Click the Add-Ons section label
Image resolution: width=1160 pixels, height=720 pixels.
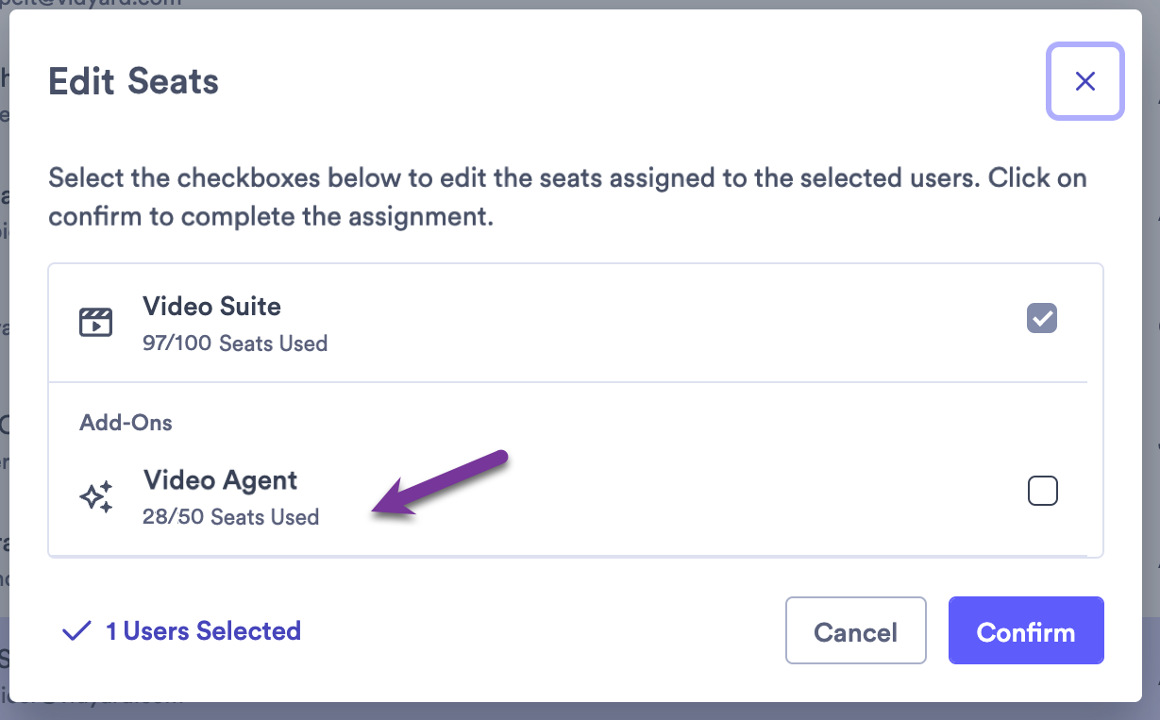coord(126,422)
